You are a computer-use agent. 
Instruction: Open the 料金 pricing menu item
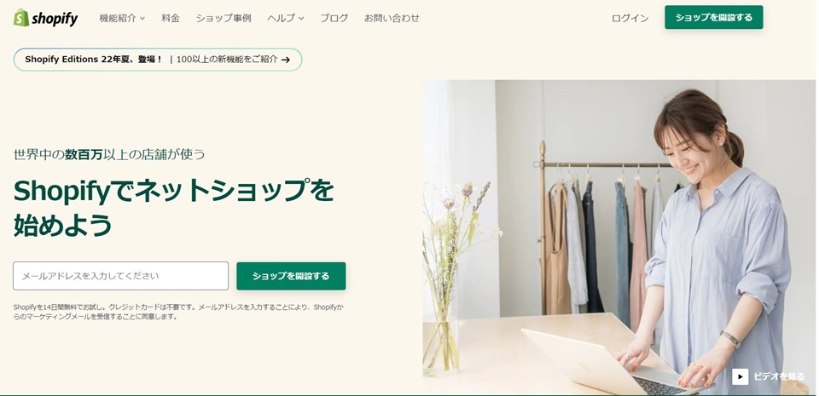171,18
